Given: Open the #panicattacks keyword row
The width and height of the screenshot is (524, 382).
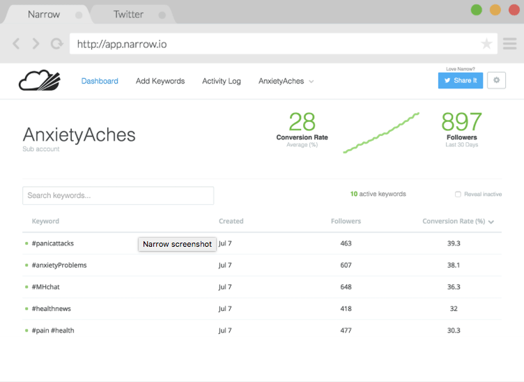Looking at the screenshot, I should tap(262, 243).
